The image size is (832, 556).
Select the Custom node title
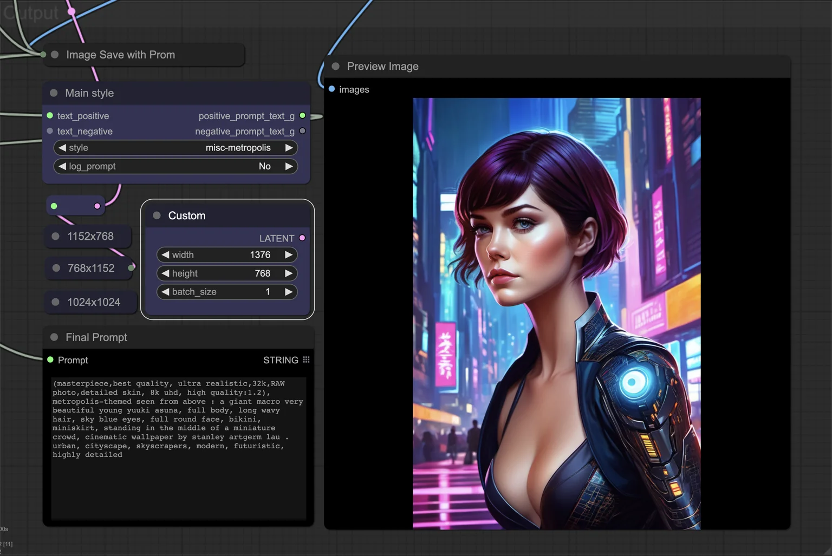[187, 215]
